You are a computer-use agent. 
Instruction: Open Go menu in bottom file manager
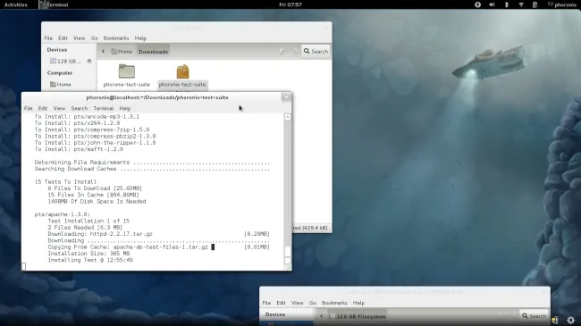pos(313,303)
